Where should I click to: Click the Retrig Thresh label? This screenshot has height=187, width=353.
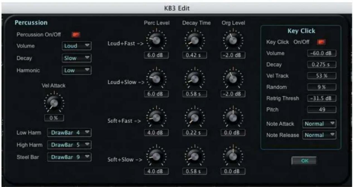(283, 98)
